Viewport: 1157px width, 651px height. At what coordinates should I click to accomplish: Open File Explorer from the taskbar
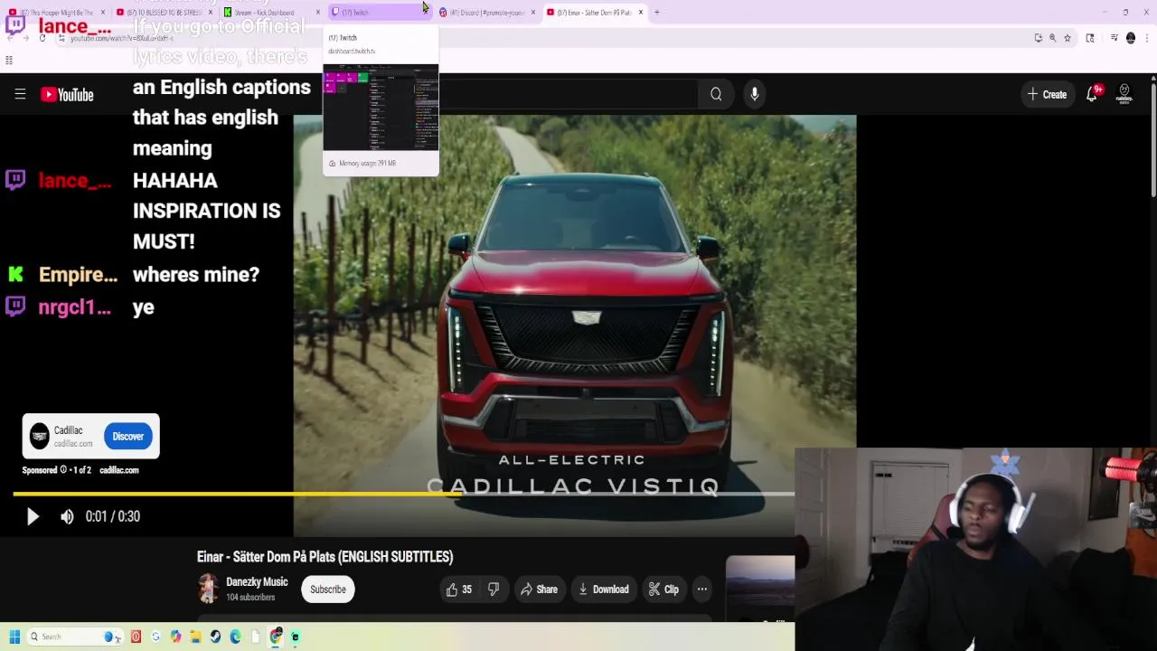click(195, 637)
